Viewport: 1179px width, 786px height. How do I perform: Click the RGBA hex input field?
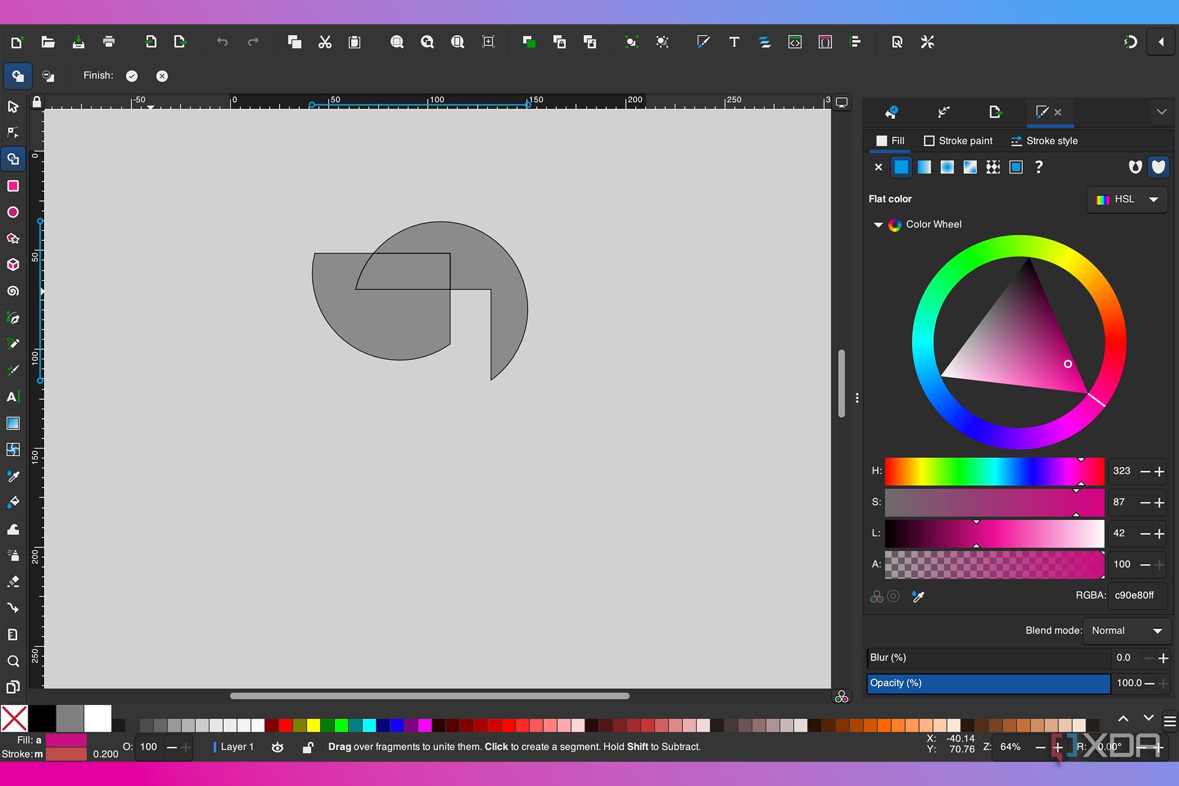(1136, 595)
